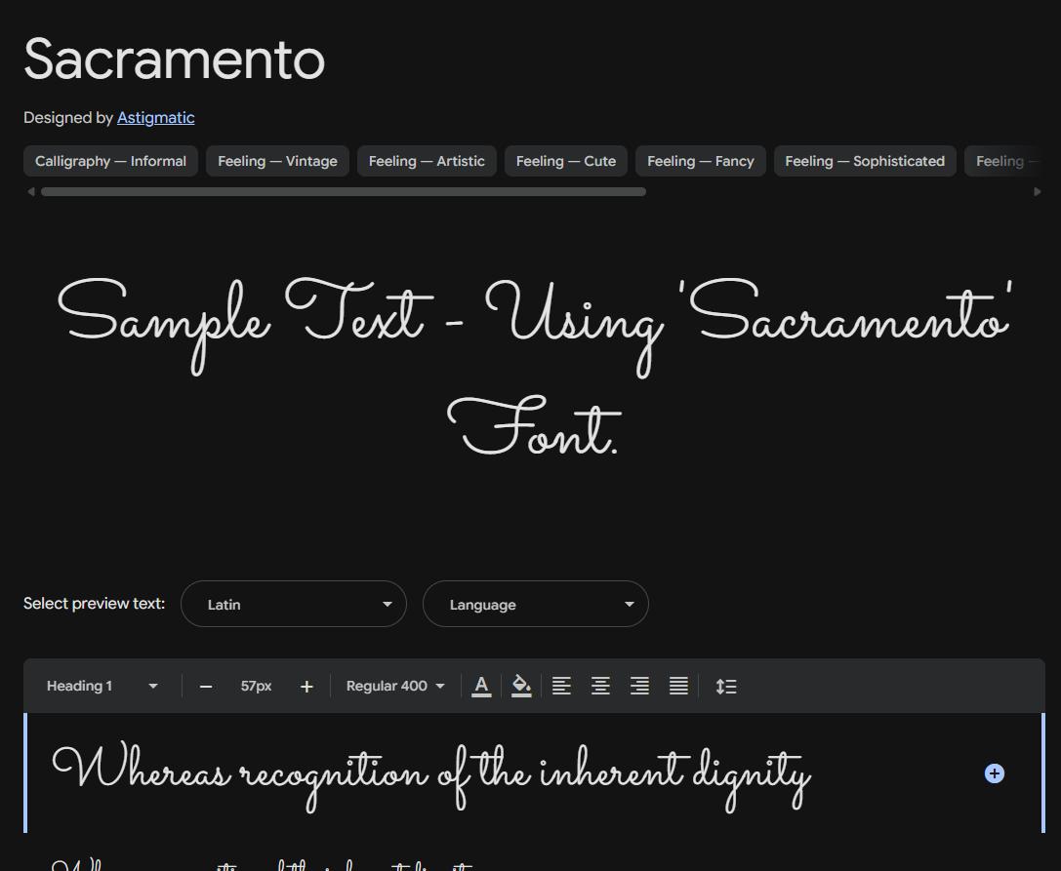Image resolution: width=1061 pixels, height=871 pixels.
Task: Select the Feeling — Artistic tag
Action: 427,161
